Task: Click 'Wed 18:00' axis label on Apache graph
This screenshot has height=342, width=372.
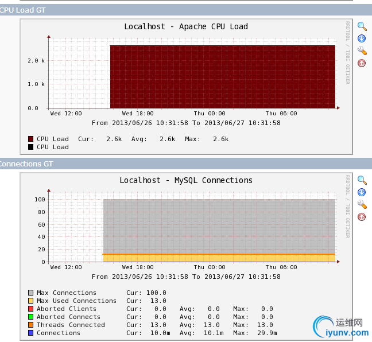Action: (138, 114)
